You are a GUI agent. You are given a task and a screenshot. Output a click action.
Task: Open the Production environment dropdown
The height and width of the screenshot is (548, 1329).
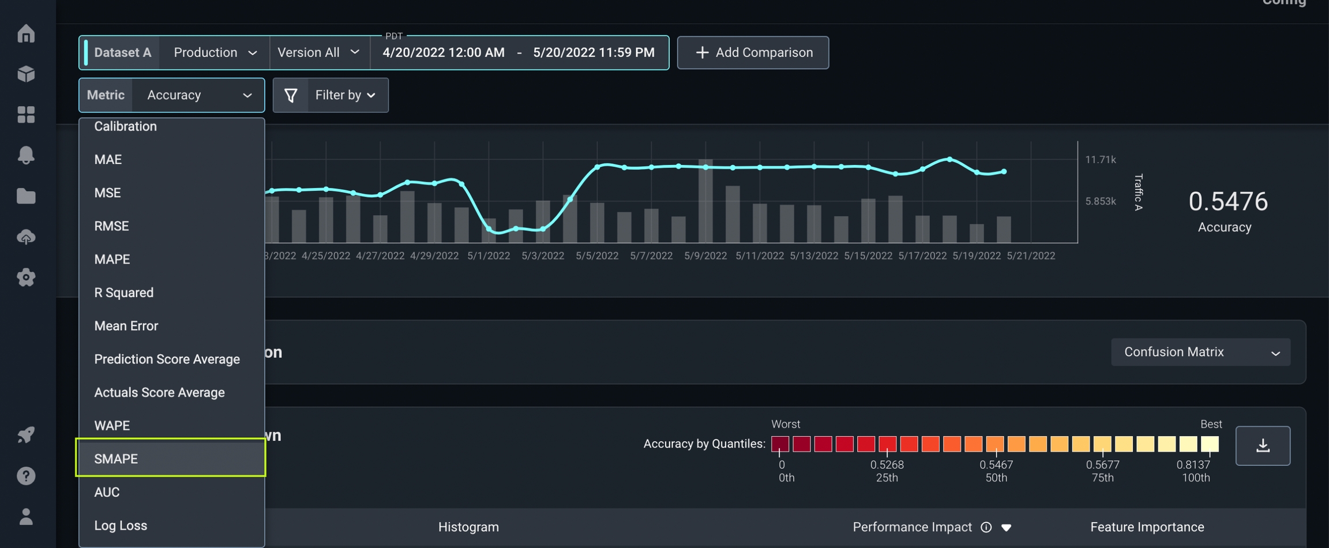click(215, 52)
